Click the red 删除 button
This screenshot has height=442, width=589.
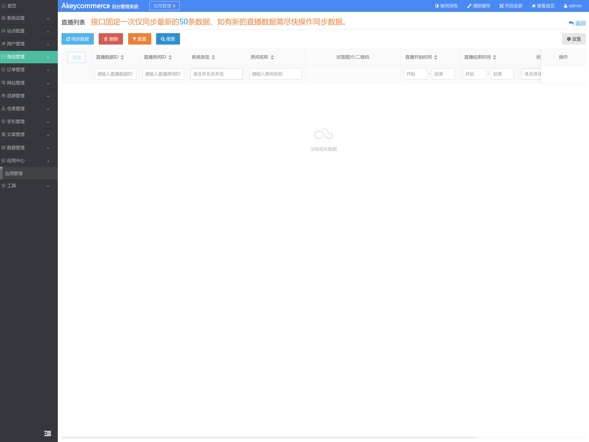pyautogui.click(x=111, y=39)
